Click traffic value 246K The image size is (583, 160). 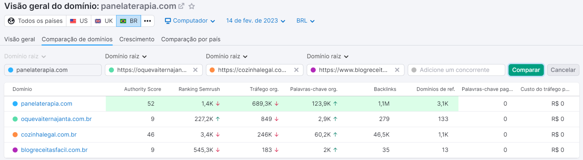(x=265, y=134)
